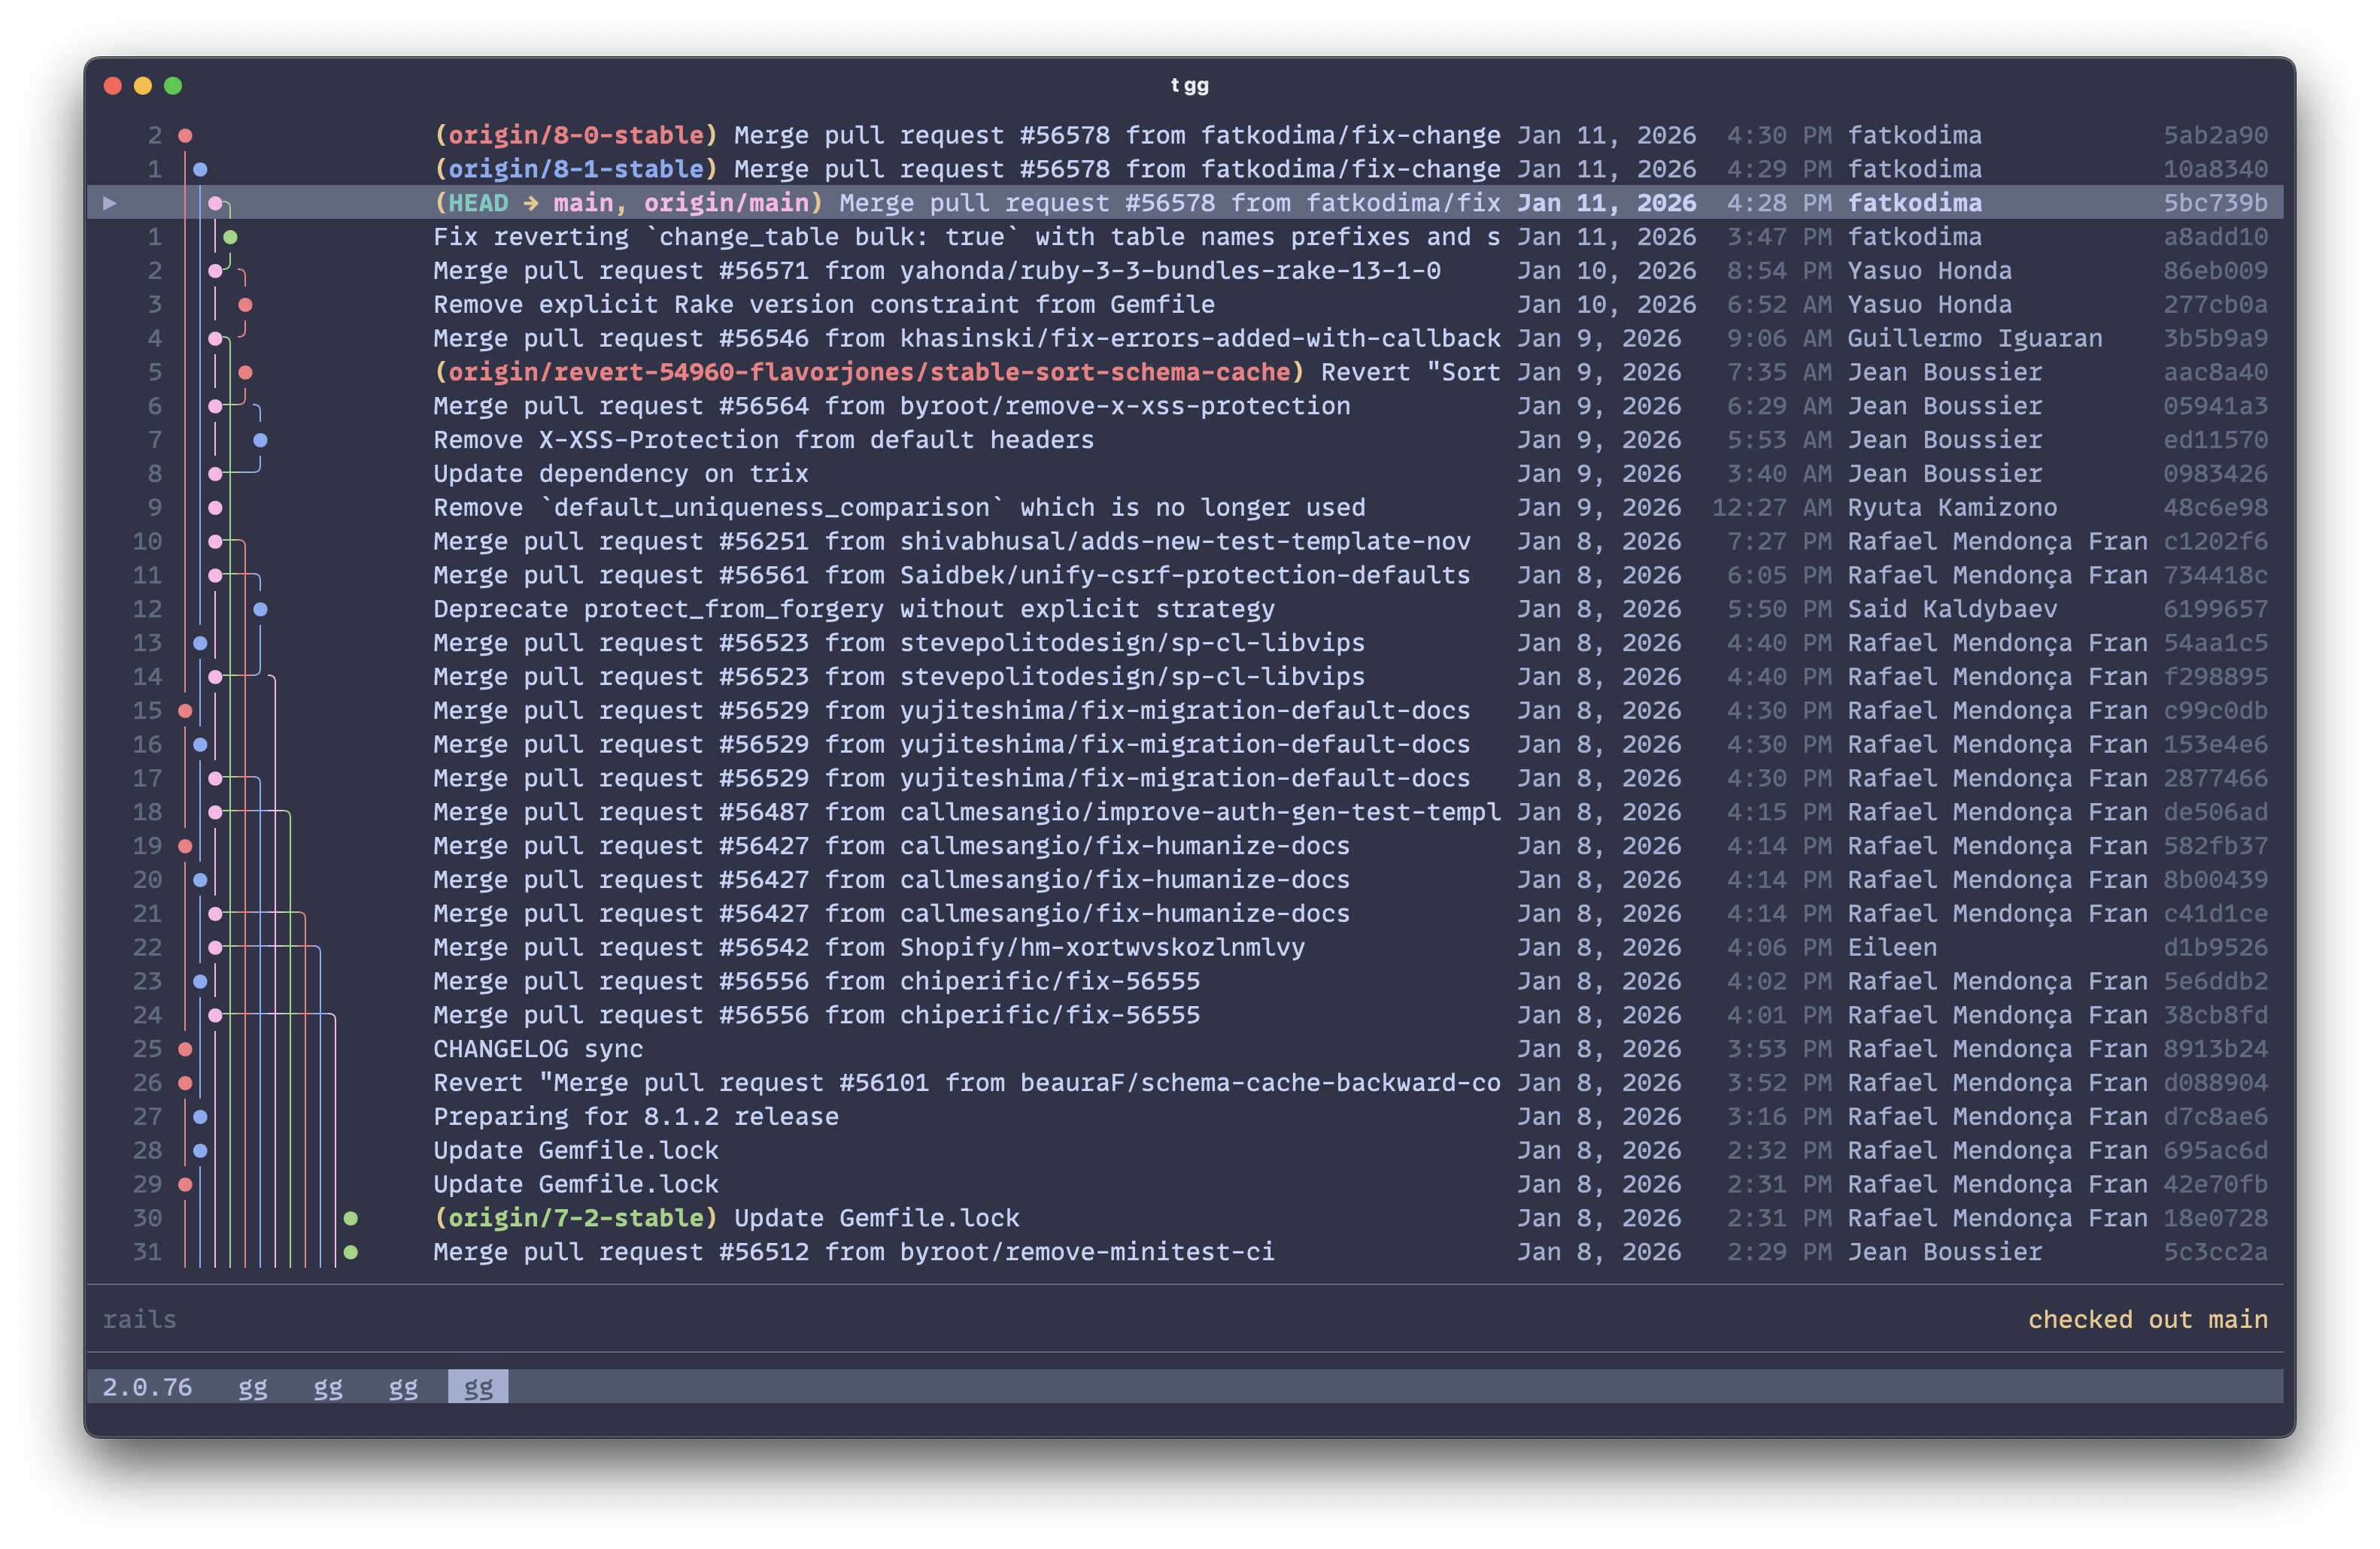The image size is (2380, 1549).
Task: Click the selection arrow beside the highlighted commit
Action: 110,203
